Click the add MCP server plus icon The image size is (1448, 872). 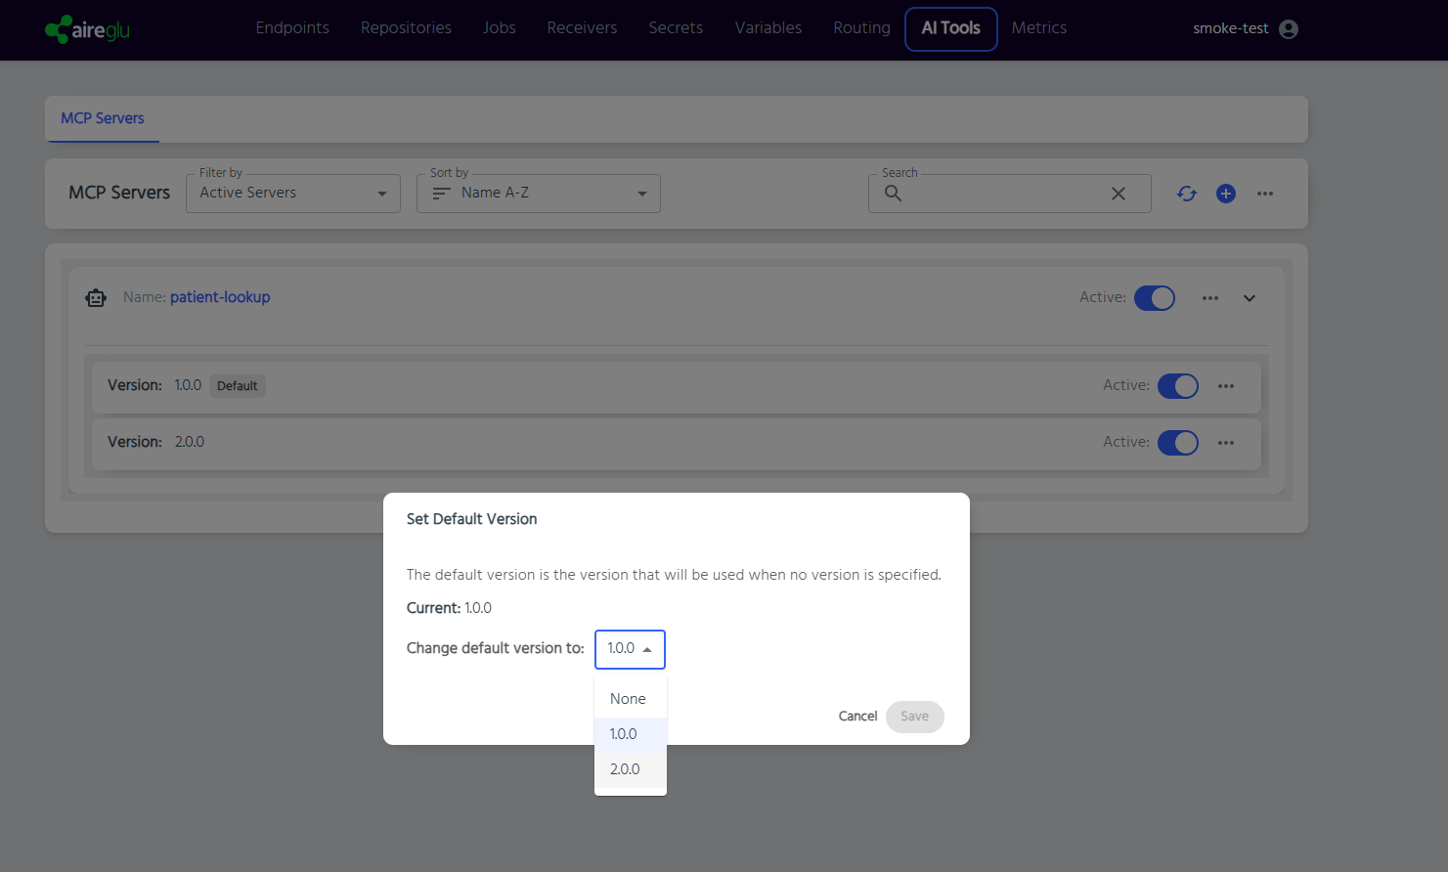pyautogui.click(x=1225, y=194)
